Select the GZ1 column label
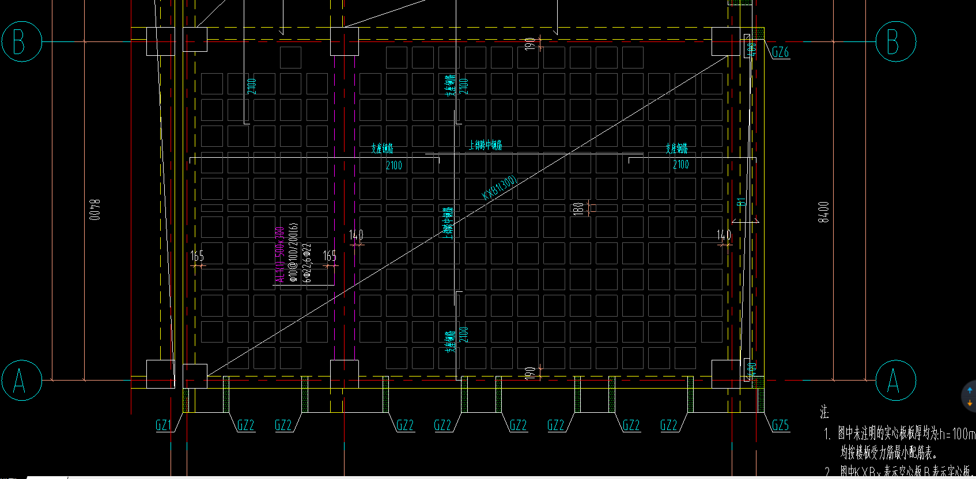 tap(164, 425)
